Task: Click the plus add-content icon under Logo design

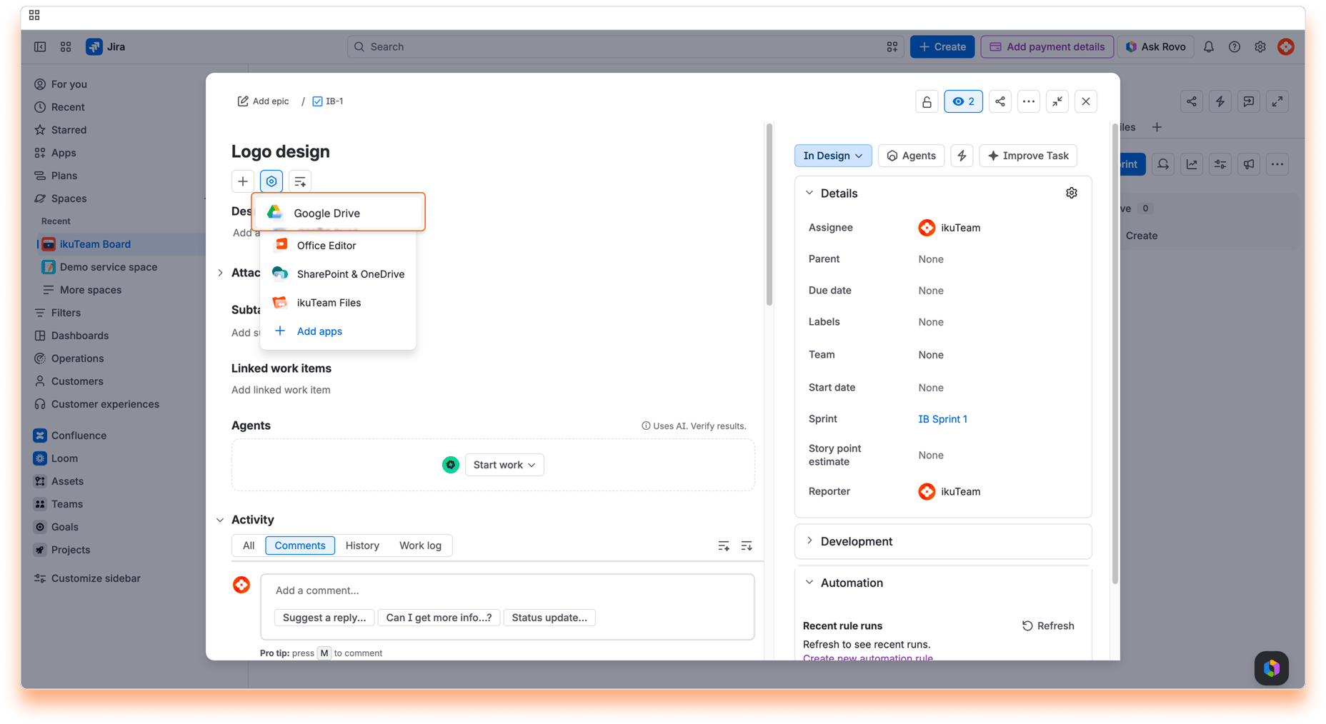Action: click(243, 181)
